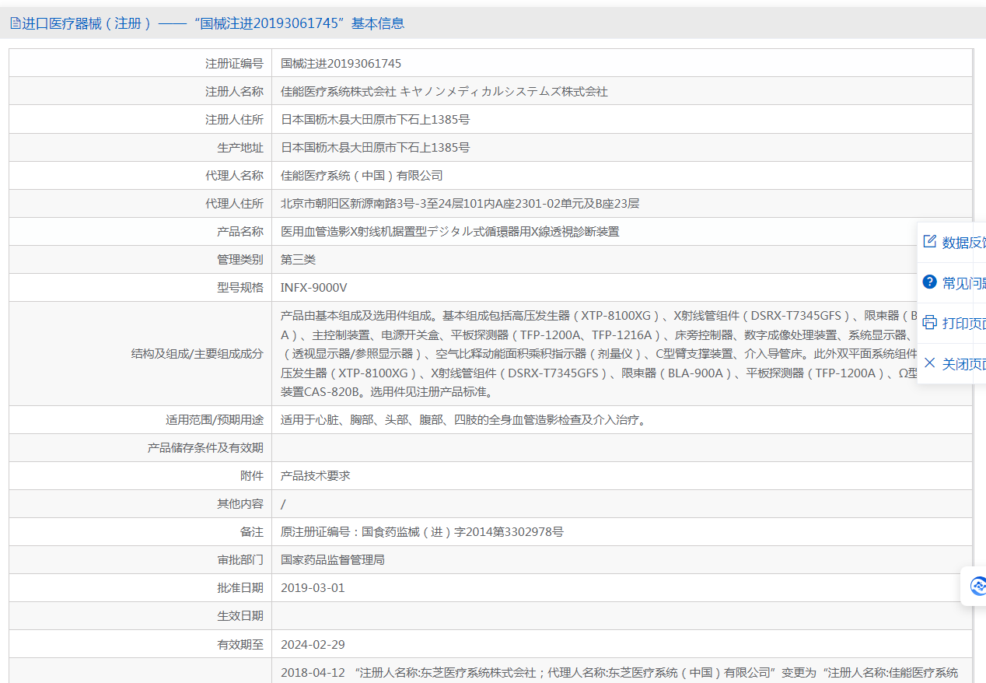Screen dimensions: 986x683
Task: Click the 结构及组成/主要组成成分 label cell
Action: pyautogui.click(x=140, y=353)
